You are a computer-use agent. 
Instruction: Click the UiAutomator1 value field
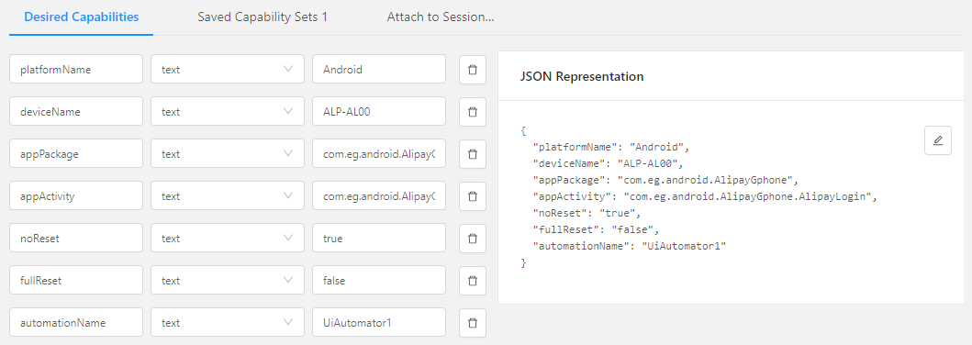[379, 322]
